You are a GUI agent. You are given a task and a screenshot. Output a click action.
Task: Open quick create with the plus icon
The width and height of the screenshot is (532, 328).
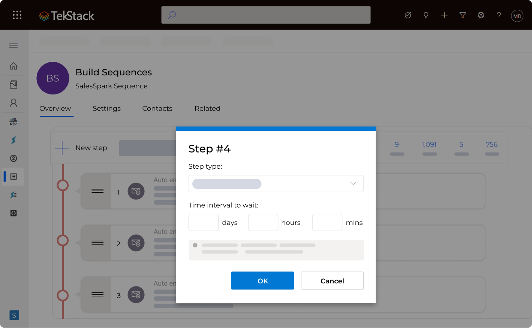click(x=444, y=15)
